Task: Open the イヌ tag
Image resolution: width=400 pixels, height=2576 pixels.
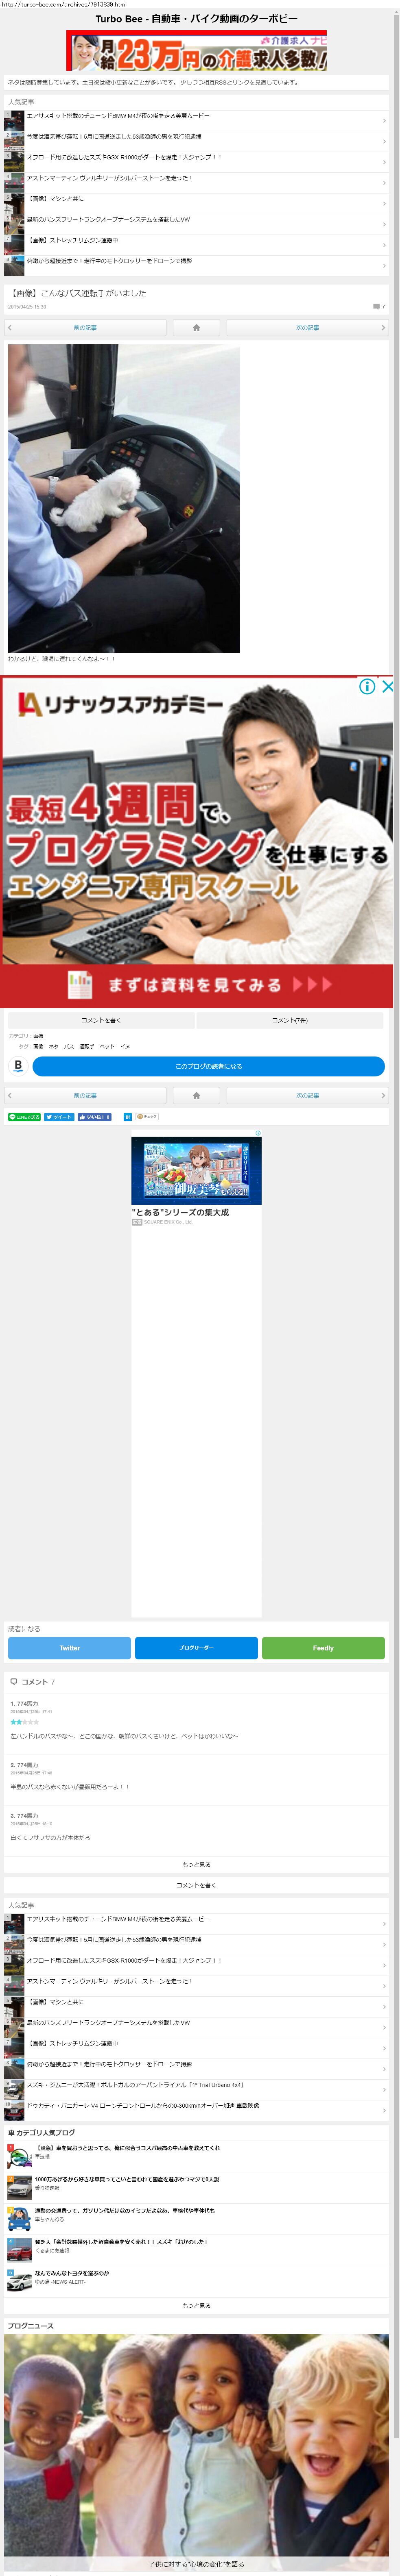Action: (125, 1047)
